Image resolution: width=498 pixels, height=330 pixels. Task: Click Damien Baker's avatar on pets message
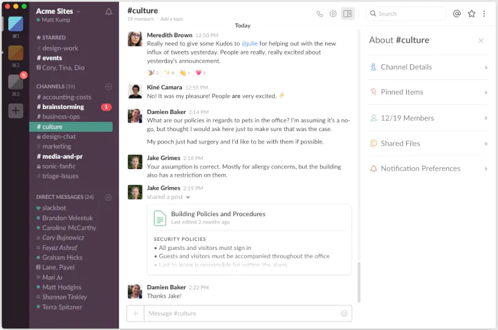pyautogui.click(x=135, y=116)
